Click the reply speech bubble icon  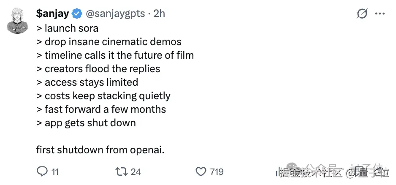[x=42, y=171]
